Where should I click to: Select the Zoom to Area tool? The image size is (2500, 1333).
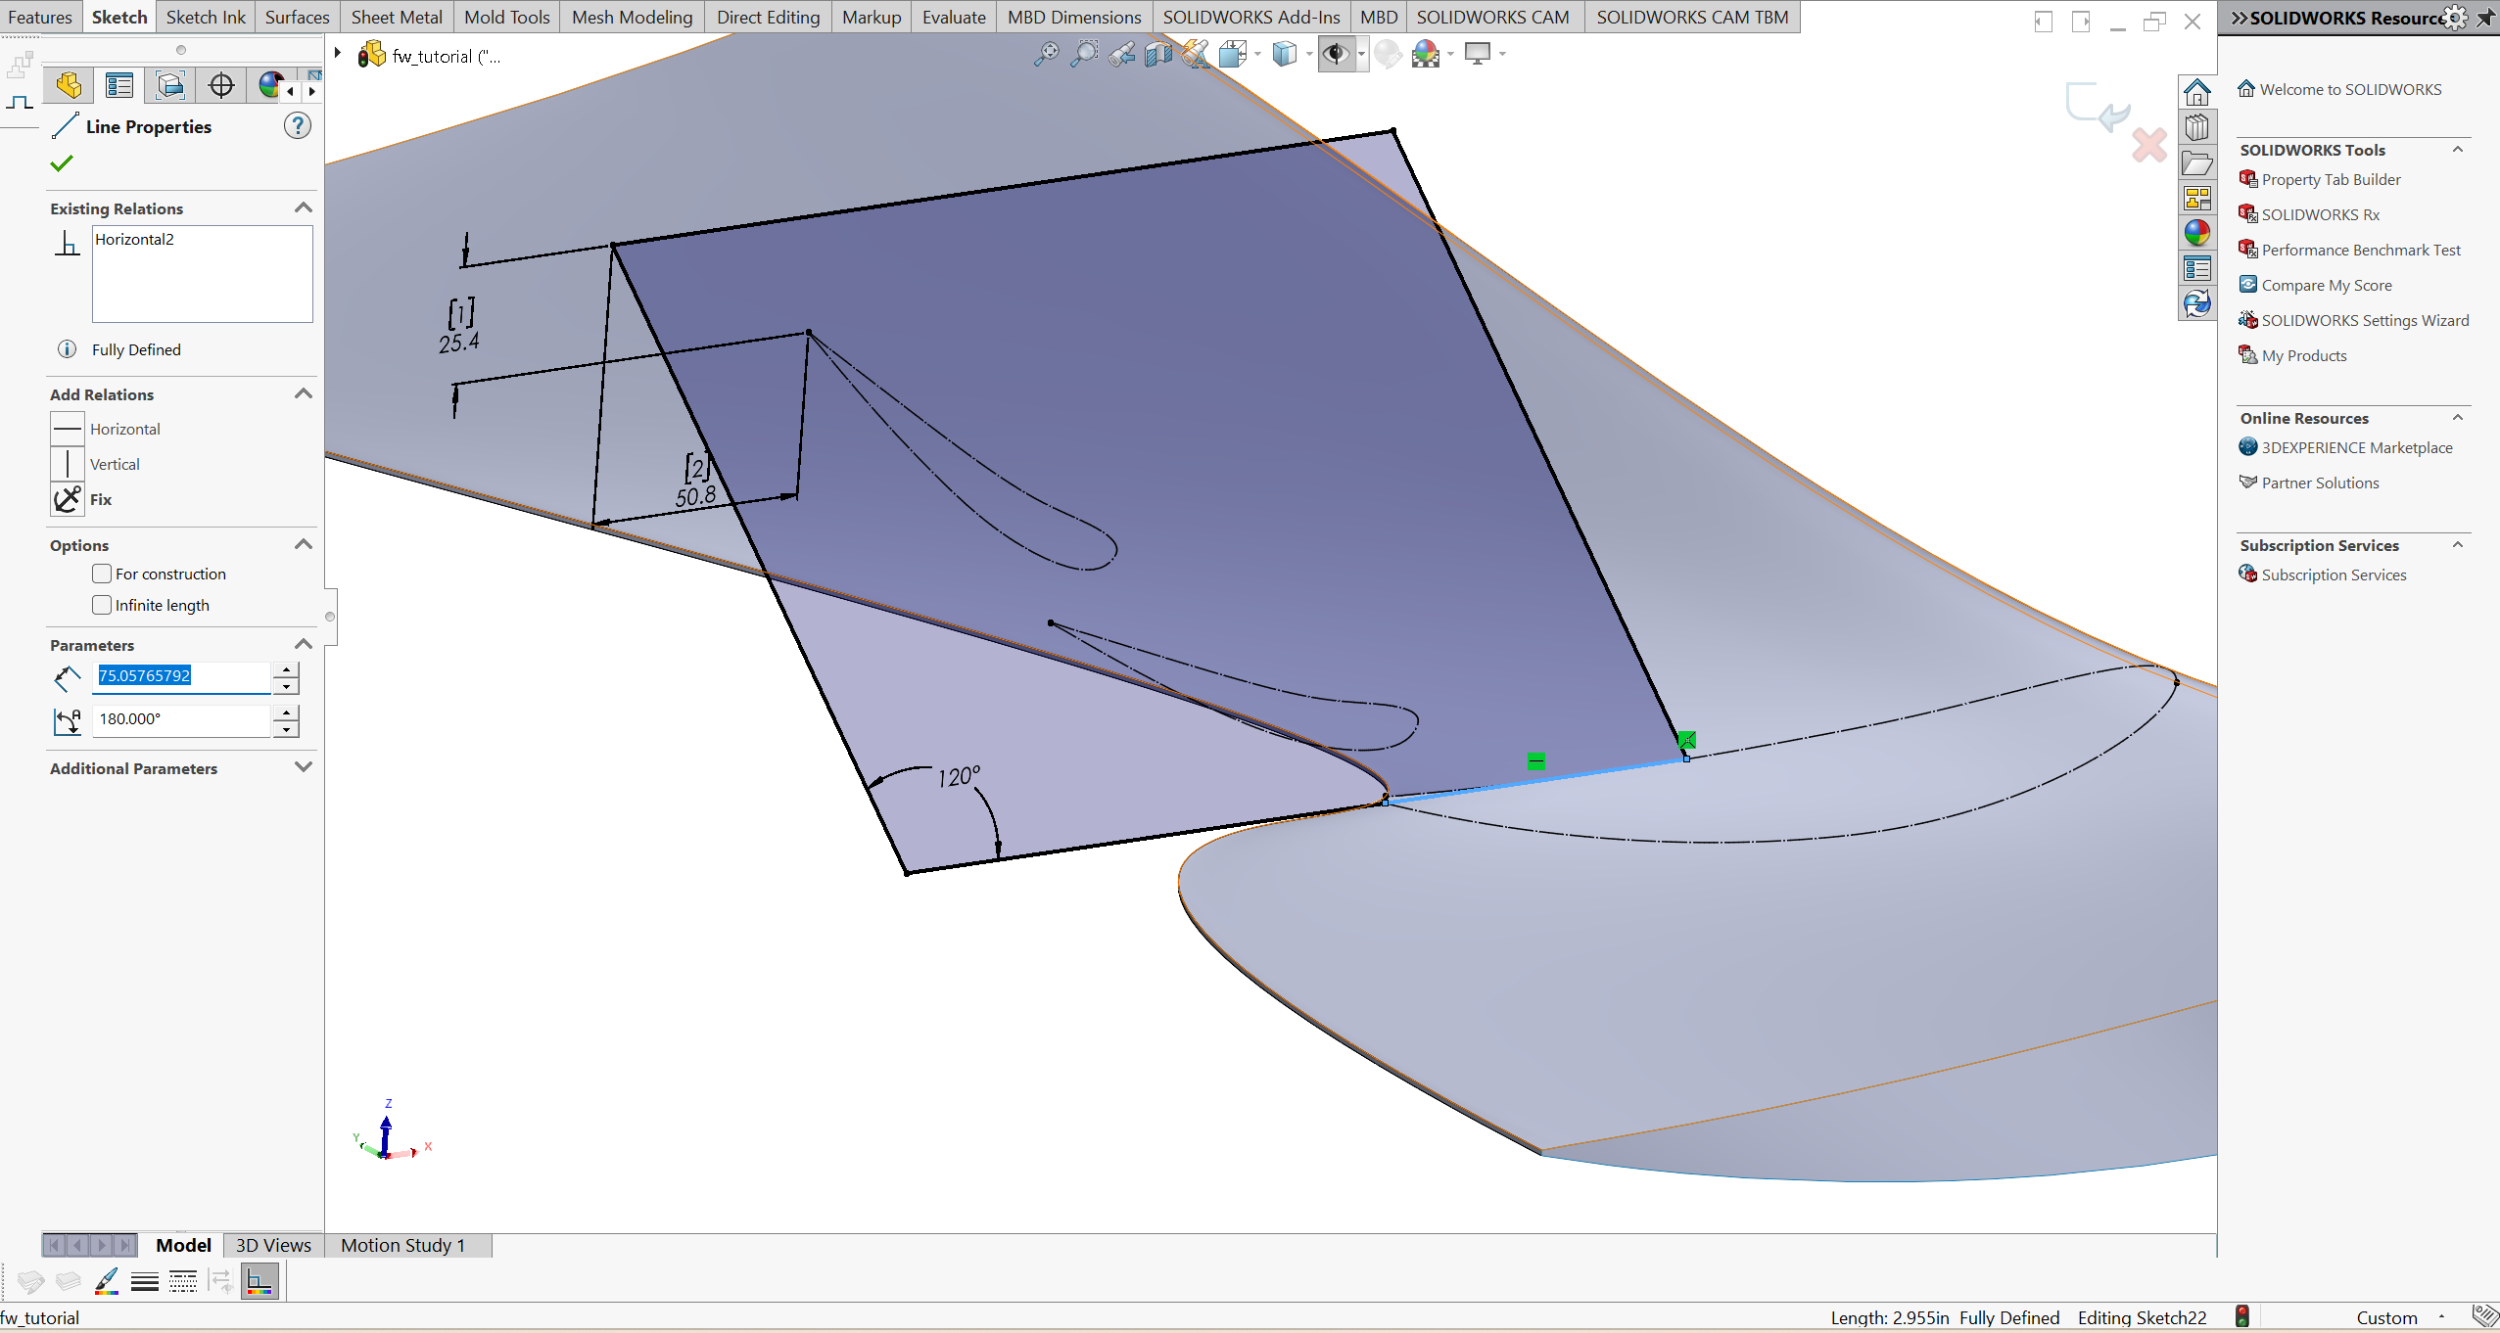(x=1083, y=54)
